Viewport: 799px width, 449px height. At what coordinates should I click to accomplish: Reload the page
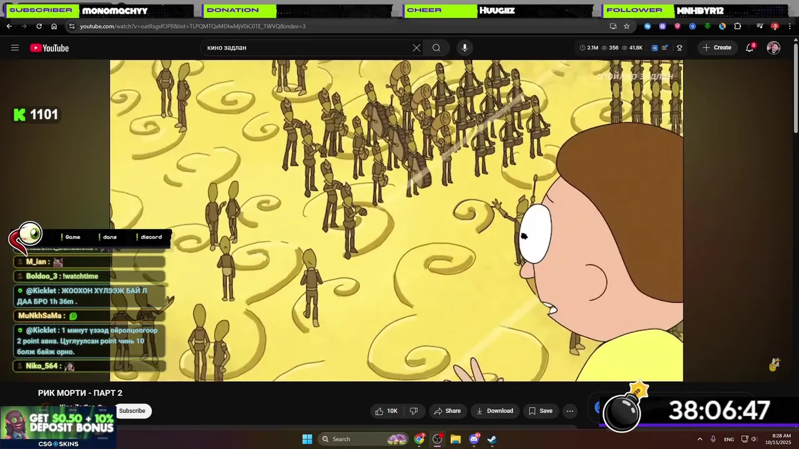pyautogui.click(x=39, y=26)
